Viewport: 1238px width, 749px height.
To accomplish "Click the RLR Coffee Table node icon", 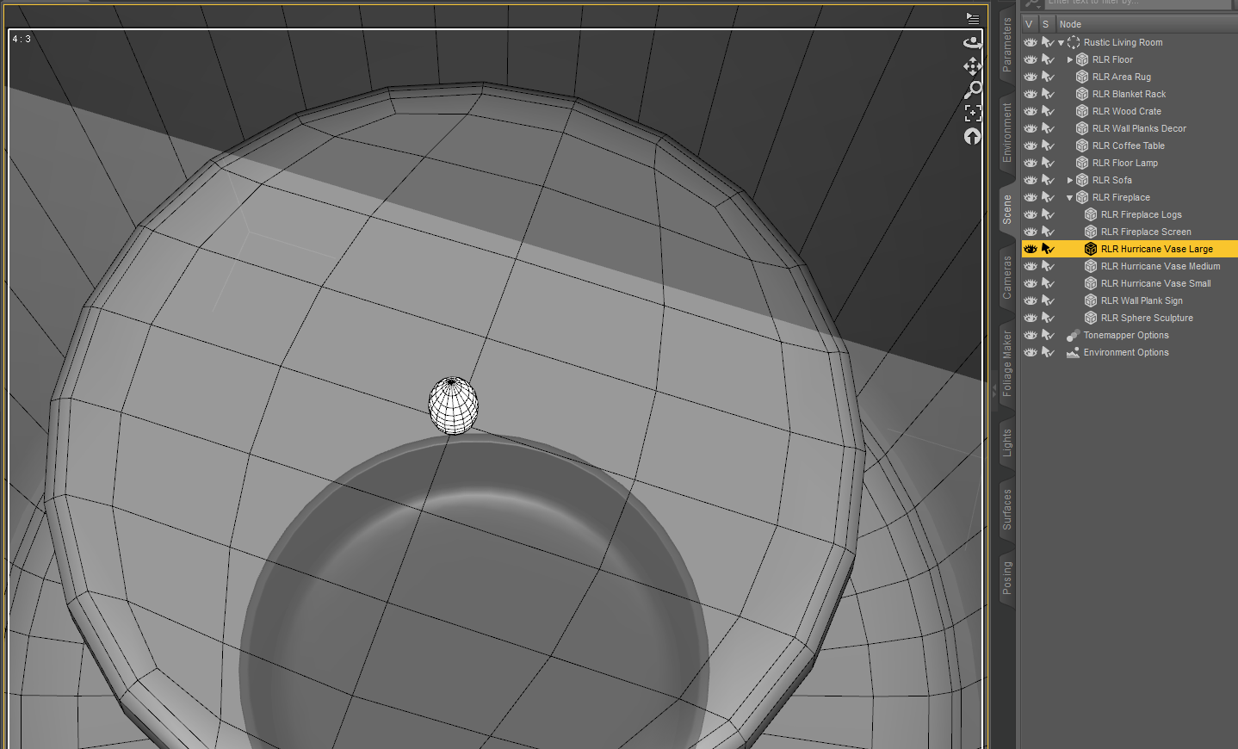I will [1082, 145].
